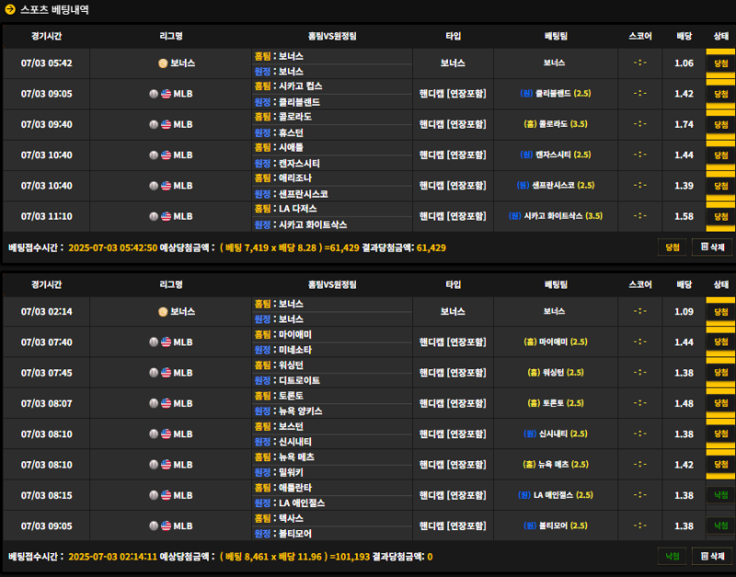Image resolution: width=736 pixels, height=577 pixels.
Task: Click the odds value 1.09
Action: point(684,311)
